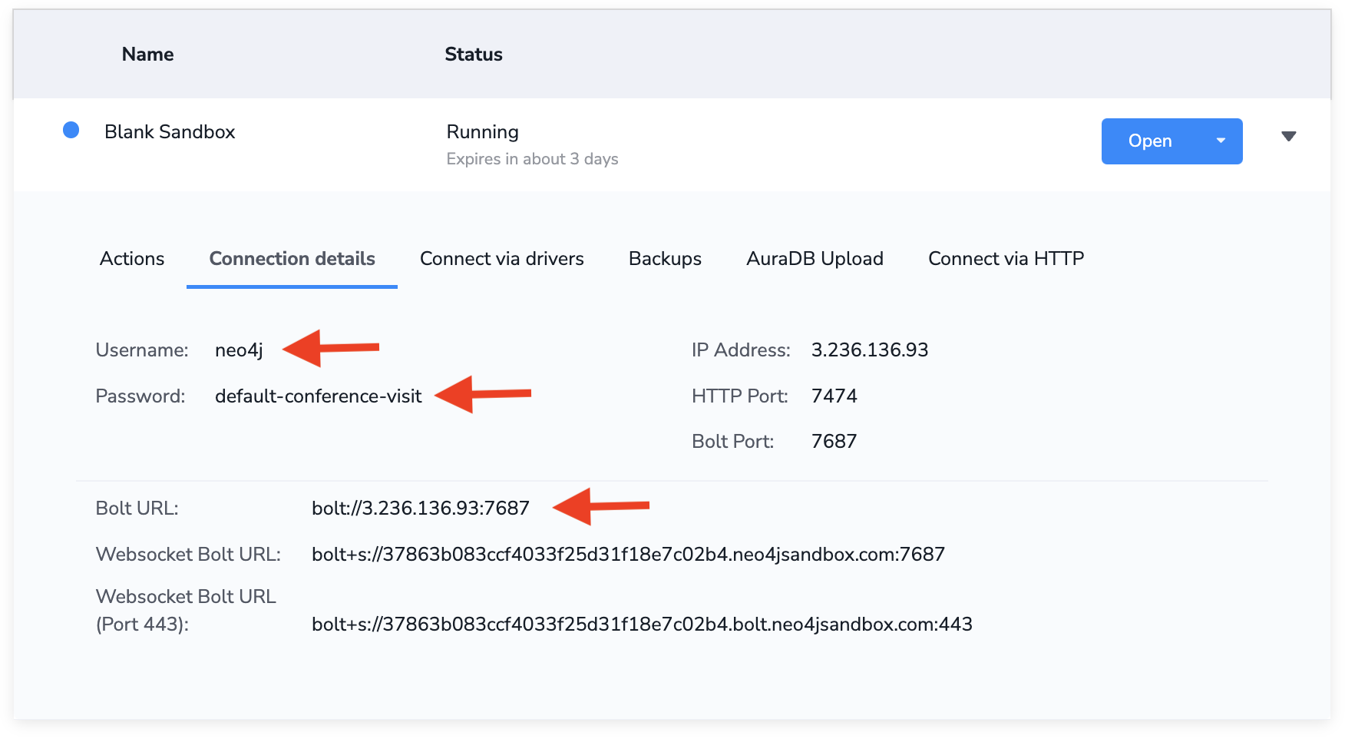Expand the Open button dropdown arrow
Image resolution: width=1345 pixels, height=739 pixels.
click(x=1219, y=141)
